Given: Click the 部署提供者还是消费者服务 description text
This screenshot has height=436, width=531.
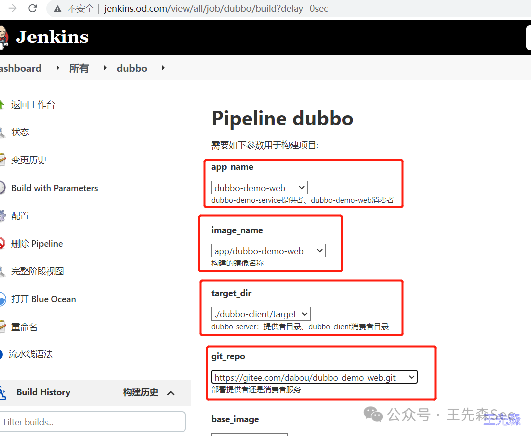Looking at the screenshot, I should (256, 389).
